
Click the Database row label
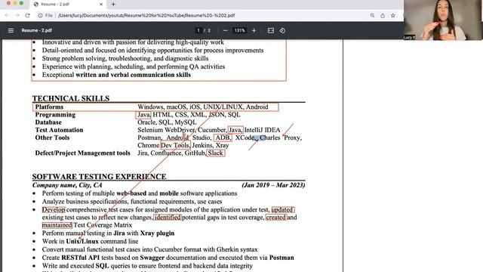[48, 122]
